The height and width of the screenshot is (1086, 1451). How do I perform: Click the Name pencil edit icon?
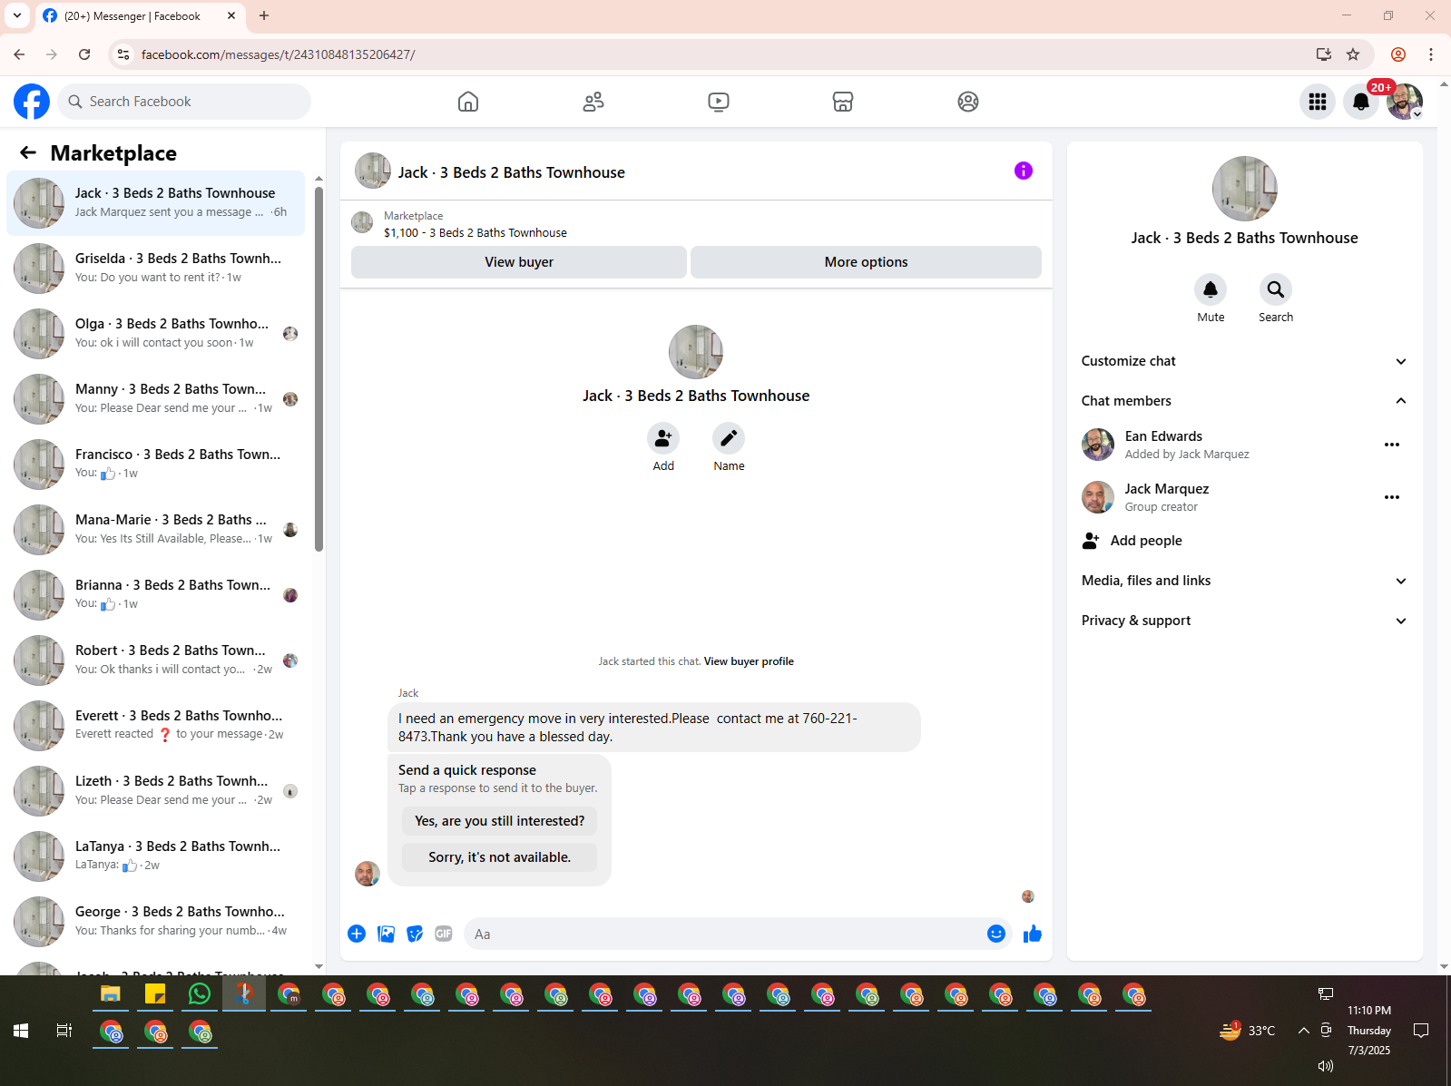729,438
